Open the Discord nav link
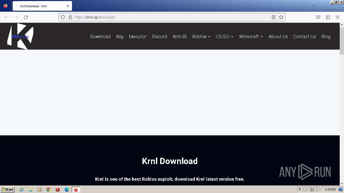The height and width of the screenshot is (193, 344). 159,36
